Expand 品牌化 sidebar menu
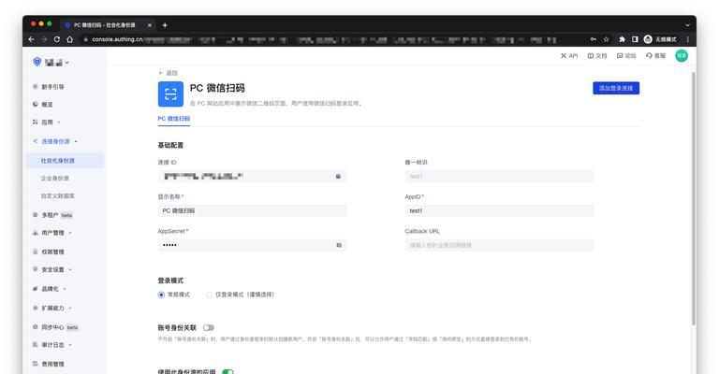This screenshot has height=374, width=719. pyautogui.click(x=50, y=289)
